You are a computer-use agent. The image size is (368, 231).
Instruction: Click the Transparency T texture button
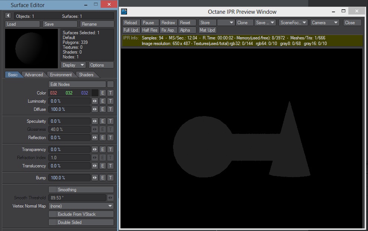pos(111,150)
